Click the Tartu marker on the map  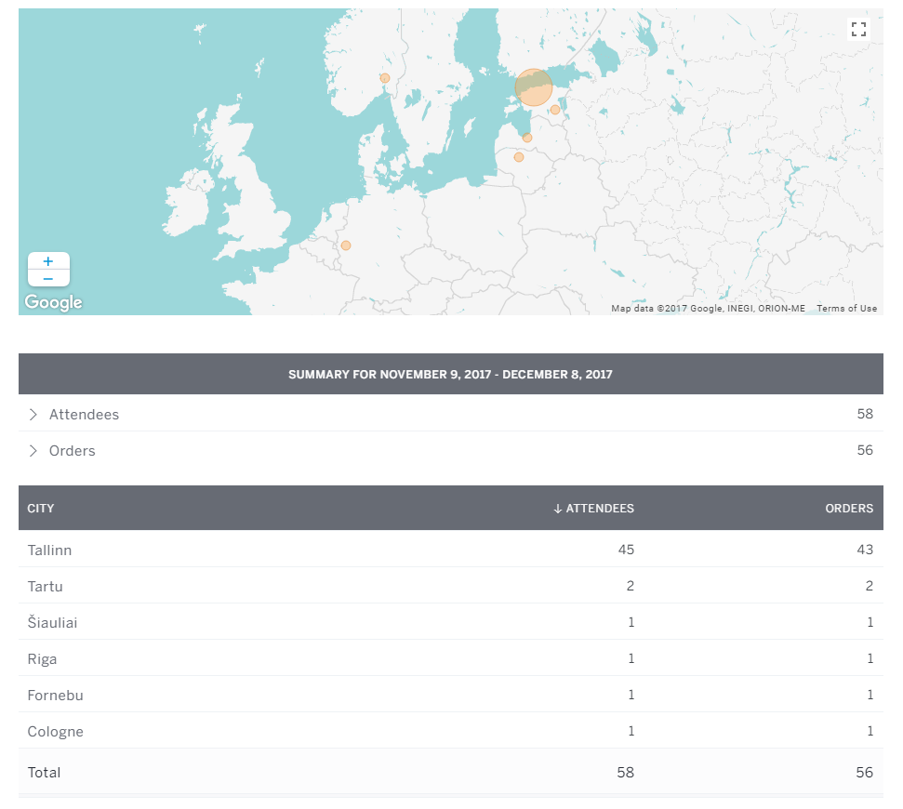(555, 110)
